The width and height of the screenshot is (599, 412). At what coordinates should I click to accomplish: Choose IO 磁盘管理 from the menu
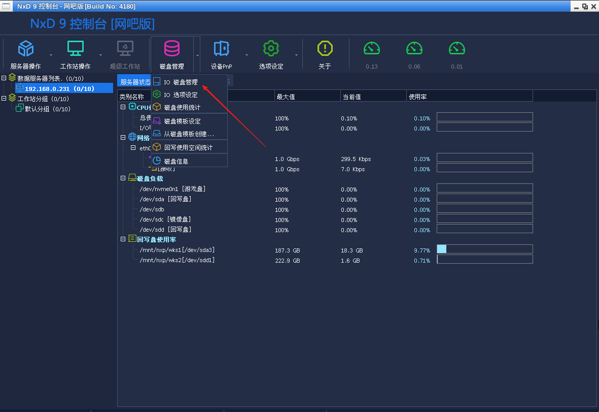(x=180, y=81)
